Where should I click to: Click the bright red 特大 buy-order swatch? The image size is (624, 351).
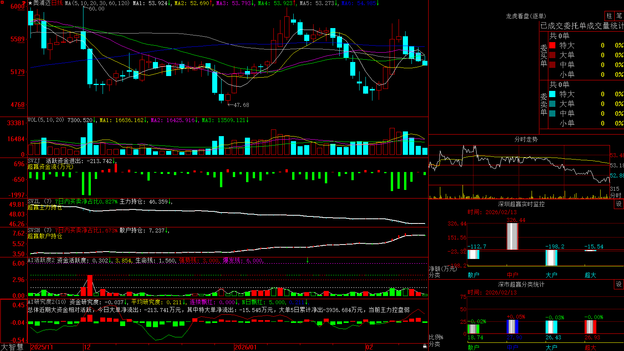click(x=552, y=45)
